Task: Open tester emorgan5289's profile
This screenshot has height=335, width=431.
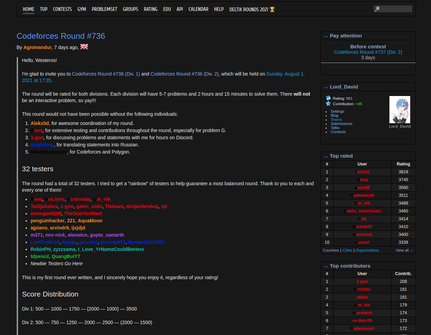Action: tap(46, 213)
